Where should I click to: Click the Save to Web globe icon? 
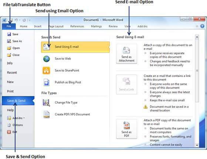47,59
